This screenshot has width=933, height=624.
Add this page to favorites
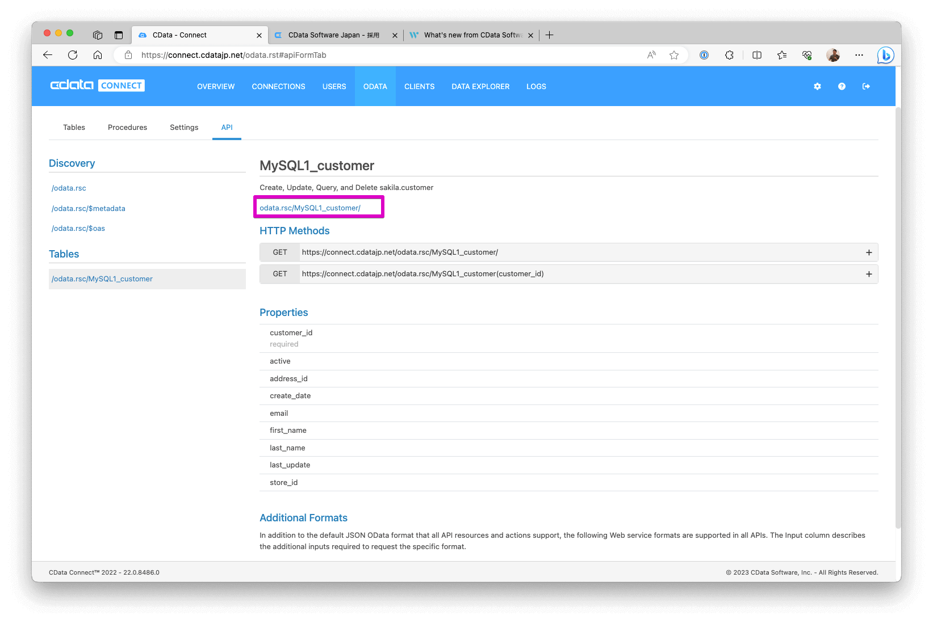674,55
